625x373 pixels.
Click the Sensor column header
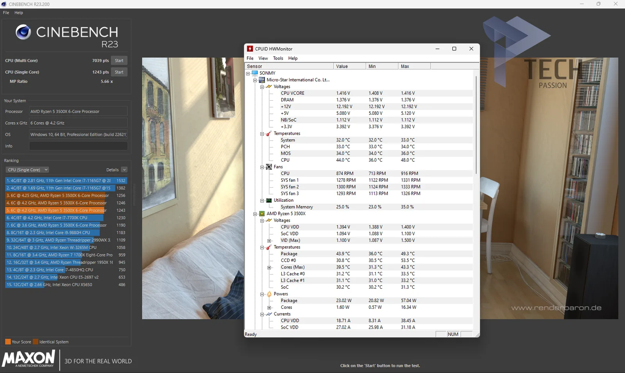(289, 66)
